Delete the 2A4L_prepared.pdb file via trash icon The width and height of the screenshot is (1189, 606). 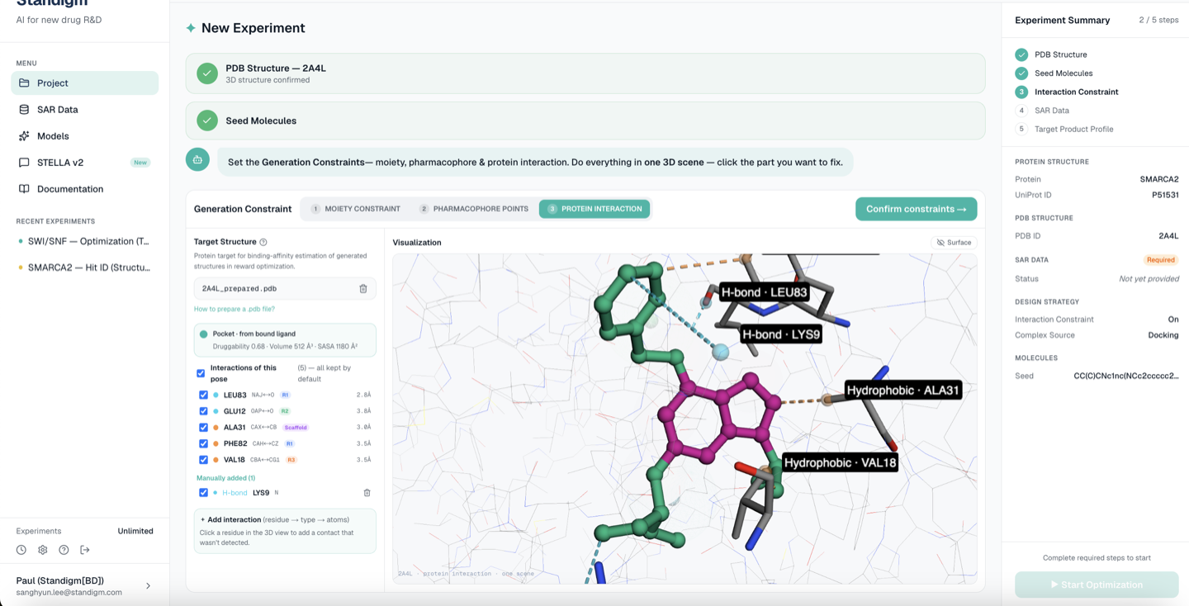point(363,289)
